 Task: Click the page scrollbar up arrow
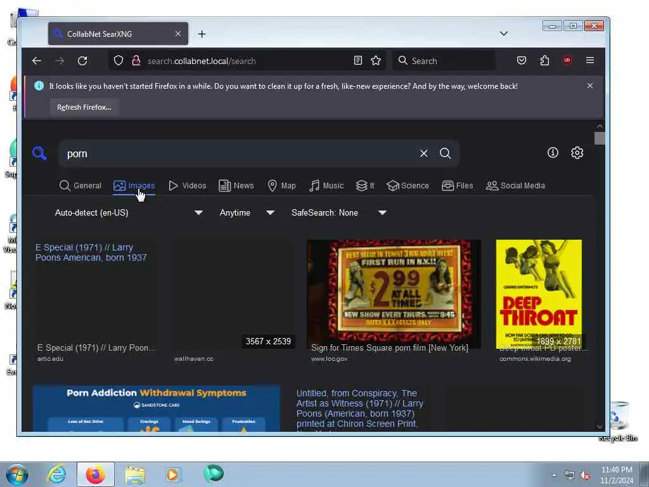pyautogui.click(x=600, y=126)
